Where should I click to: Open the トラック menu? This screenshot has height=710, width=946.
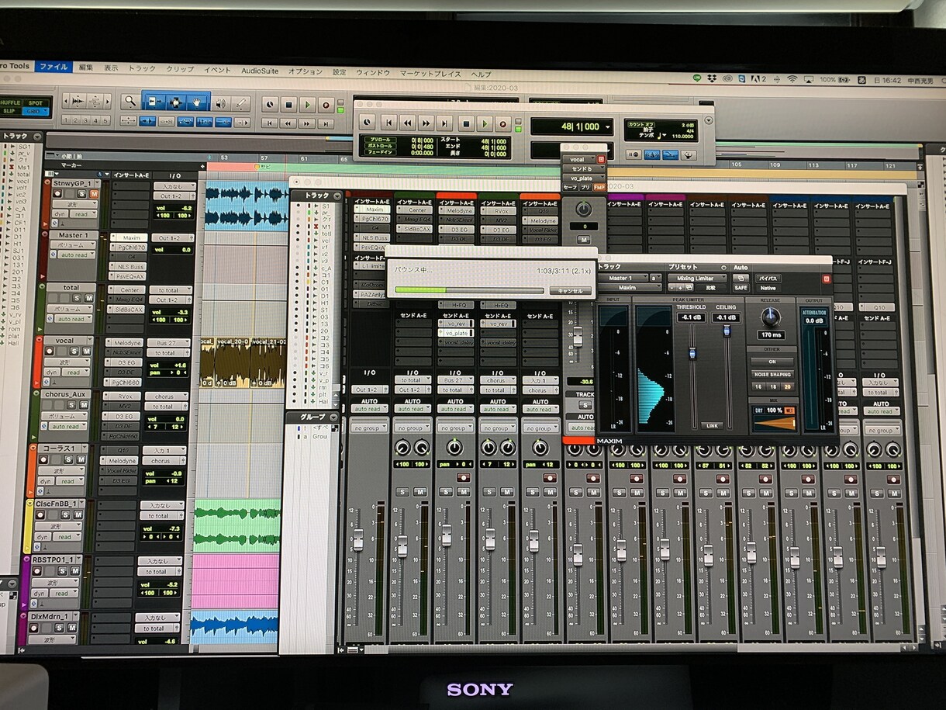tap(142, 69)
